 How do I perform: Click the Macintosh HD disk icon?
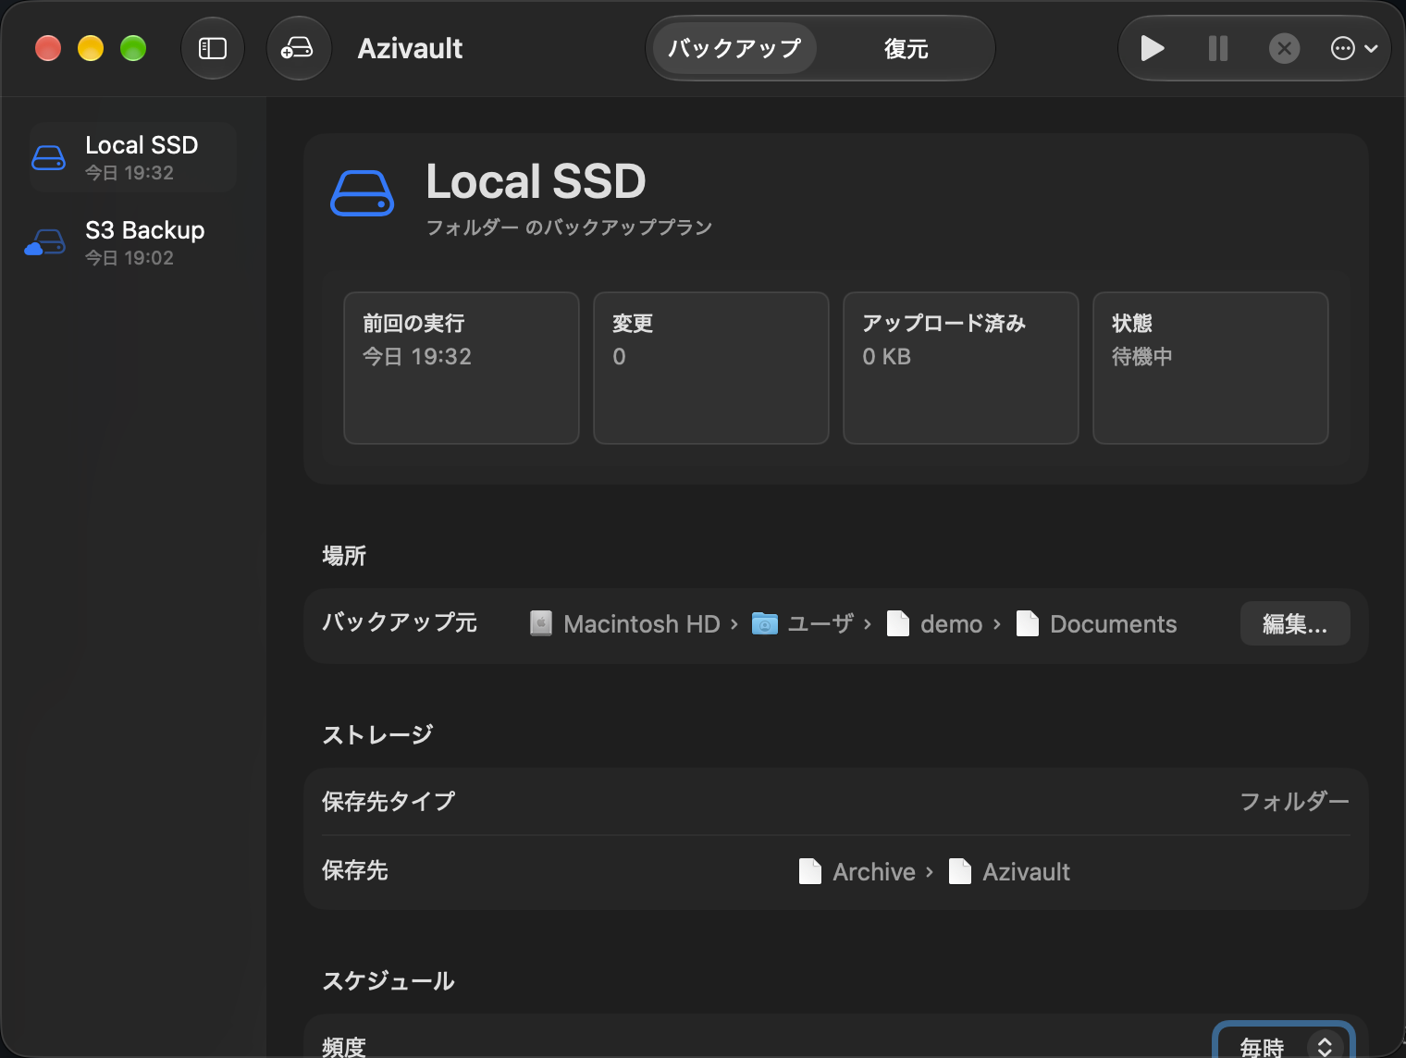tap(541, 623)
